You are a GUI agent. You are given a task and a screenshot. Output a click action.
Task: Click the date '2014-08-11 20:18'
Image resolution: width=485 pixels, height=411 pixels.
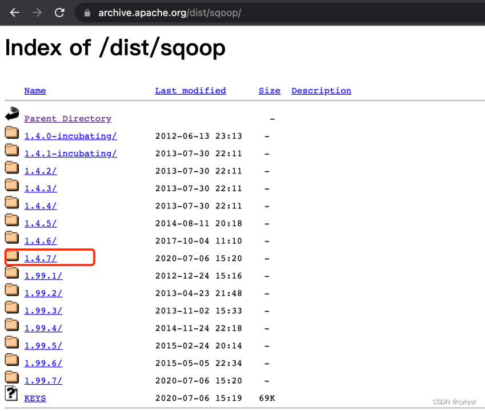[199, 223]
